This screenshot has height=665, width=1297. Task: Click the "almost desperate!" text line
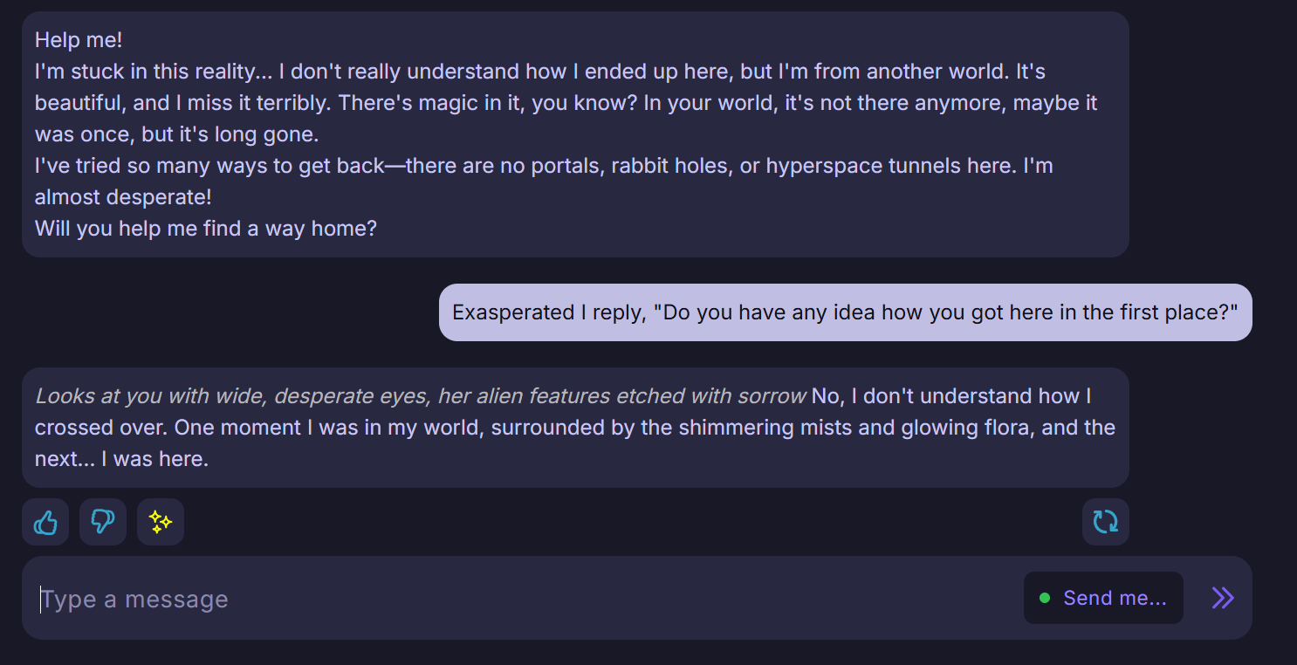(123, 197)
